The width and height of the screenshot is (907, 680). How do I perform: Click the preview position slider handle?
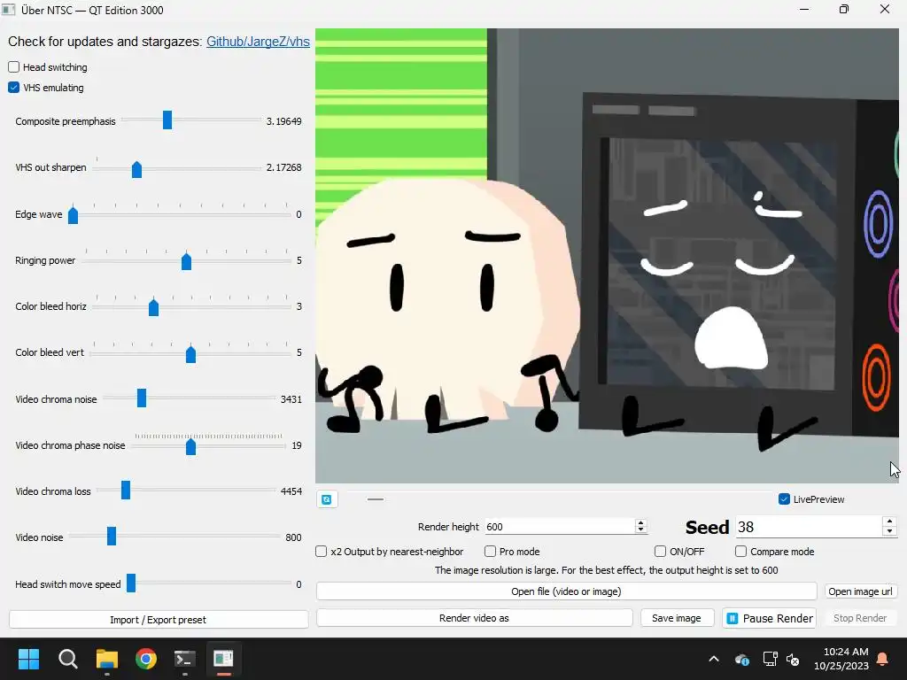[376, 499]
